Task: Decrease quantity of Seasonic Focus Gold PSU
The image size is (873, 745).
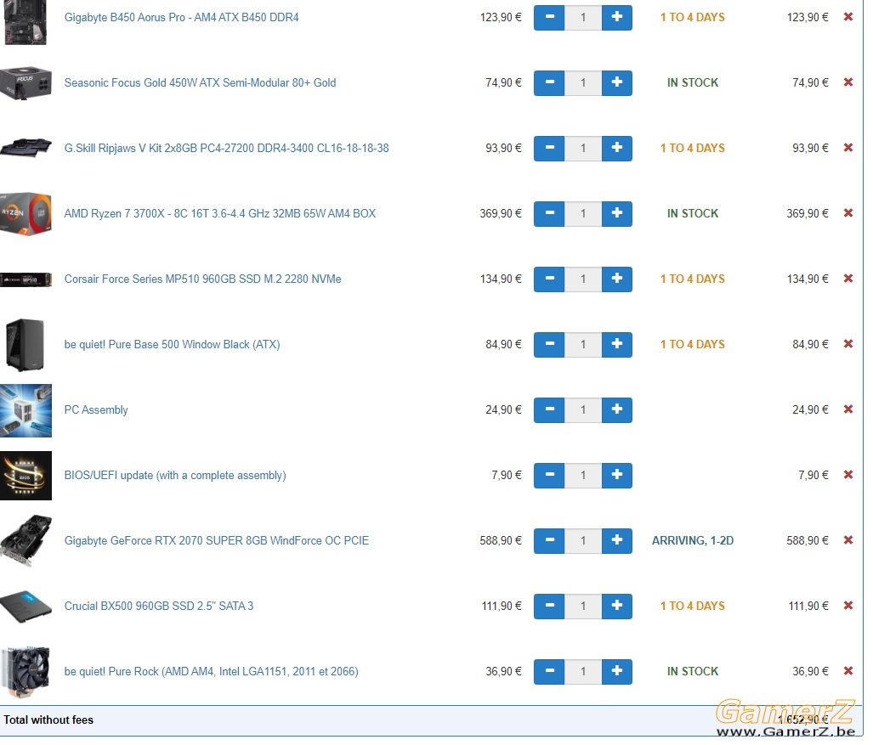Action: [x=549, y=83]
